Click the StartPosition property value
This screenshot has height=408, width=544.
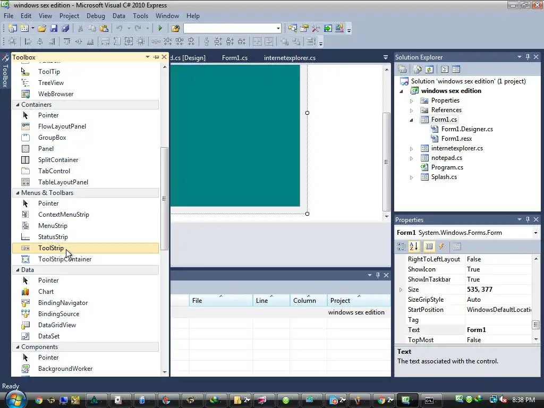(498, 310)
